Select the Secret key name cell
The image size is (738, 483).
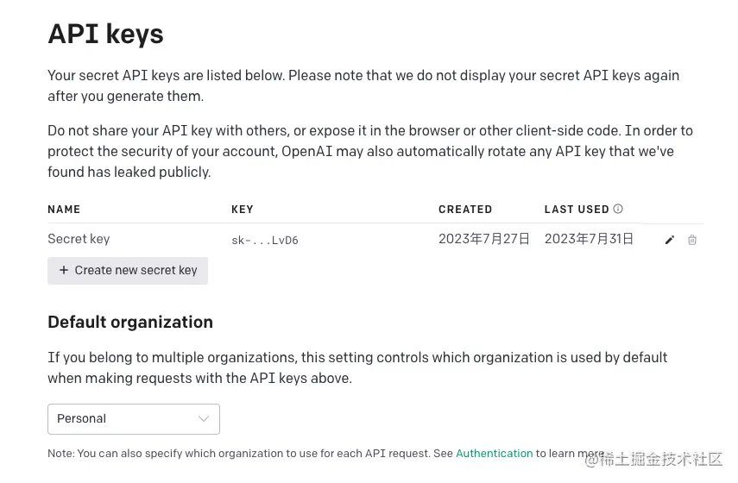point(79,239)
